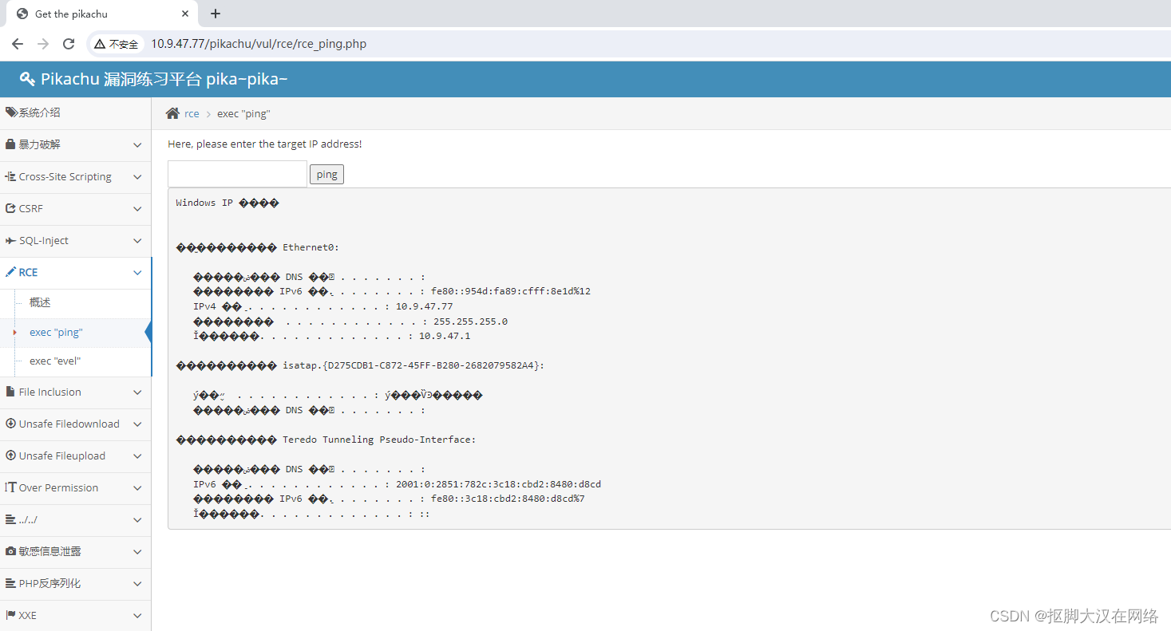
Task: Expand the Over Permission chevron
Action: 137,488
